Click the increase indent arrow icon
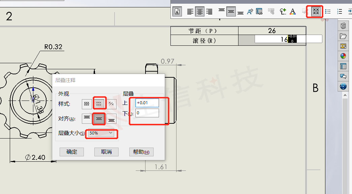The width and height of the screenshot is (352, 194). 350,11
